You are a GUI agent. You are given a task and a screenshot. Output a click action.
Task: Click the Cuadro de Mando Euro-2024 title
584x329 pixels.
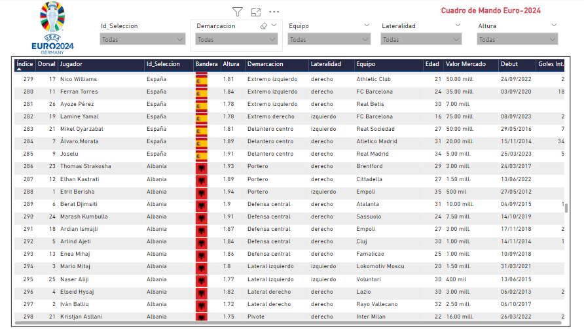[x=491, y=10]
